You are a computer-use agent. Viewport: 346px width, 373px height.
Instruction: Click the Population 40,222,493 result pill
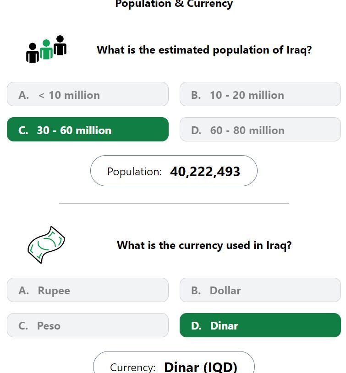coord(174,171)
